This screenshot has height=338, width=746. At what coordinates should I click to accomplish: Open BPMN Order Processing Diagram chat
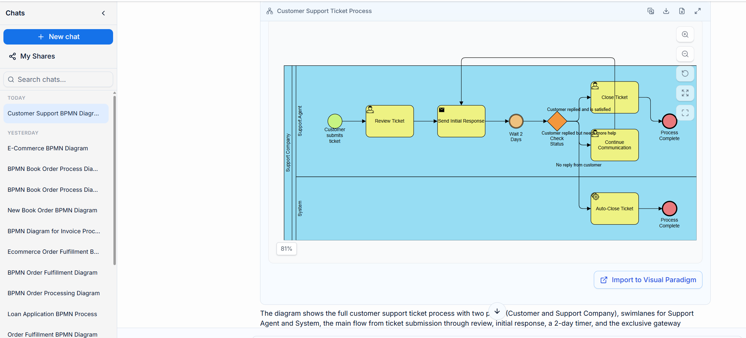tap(53, 293)
